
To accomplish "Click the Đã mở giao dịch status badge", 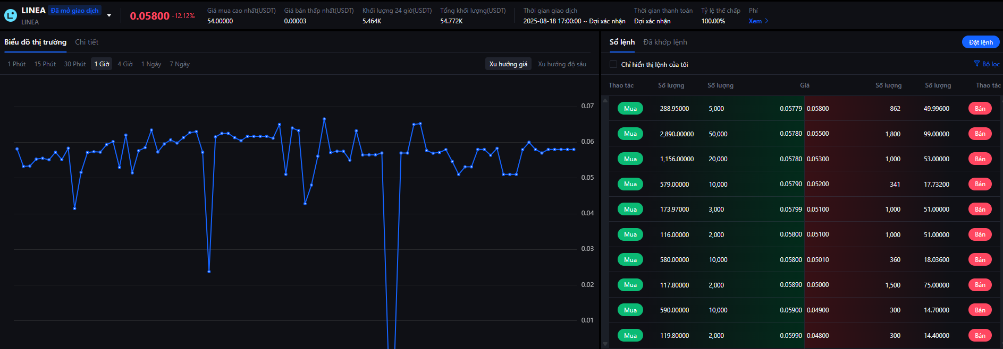I will click(74, 11).
